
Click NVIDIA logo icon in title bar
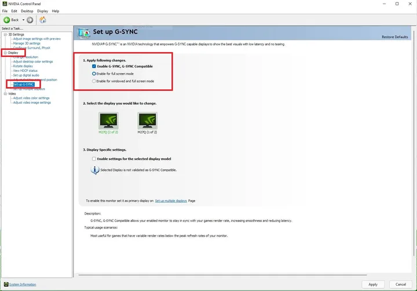(5, 3)
